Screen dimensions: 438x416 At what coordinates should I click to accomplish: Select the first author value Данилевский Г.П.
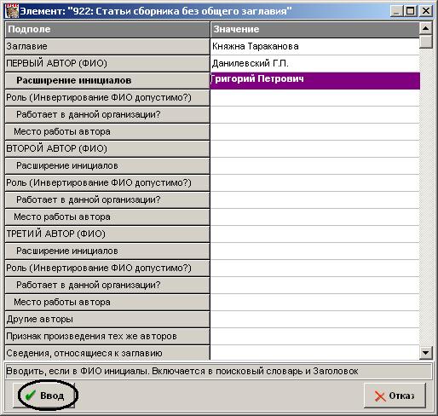314,63
